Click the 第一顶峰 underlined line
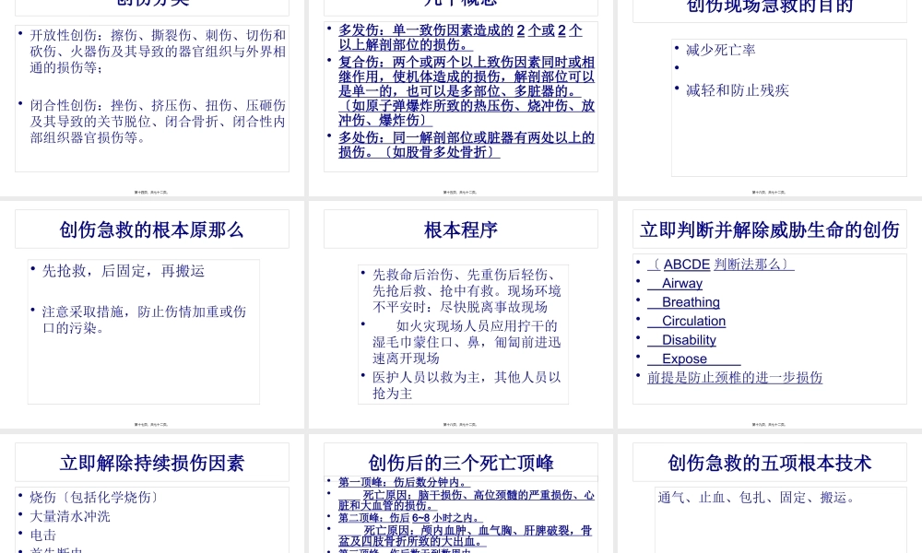The height and width of the screenshot is (553, 922). 403,482
